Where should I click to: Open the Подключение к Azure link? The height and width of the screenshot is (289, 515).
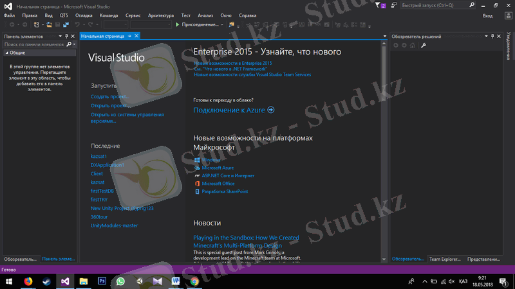point(234,110)
